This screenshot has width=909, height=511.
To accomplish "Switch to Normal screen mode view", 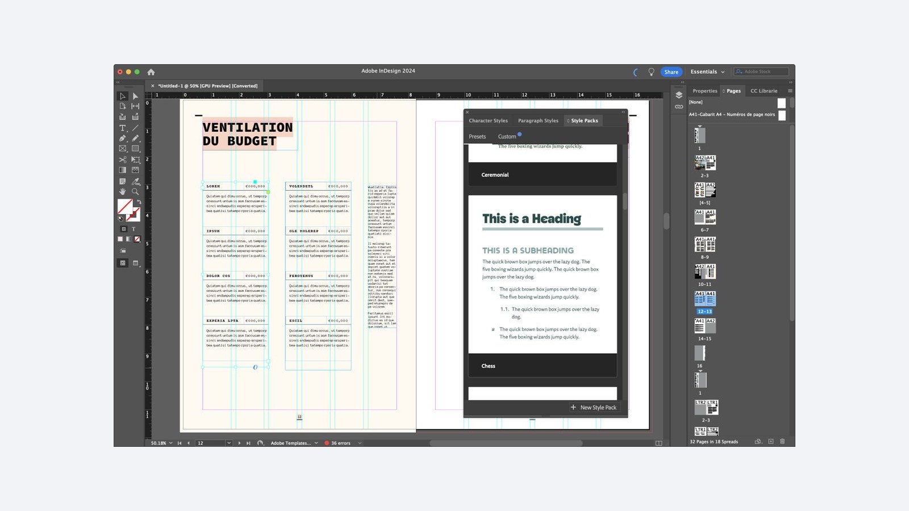I will 123,263.
